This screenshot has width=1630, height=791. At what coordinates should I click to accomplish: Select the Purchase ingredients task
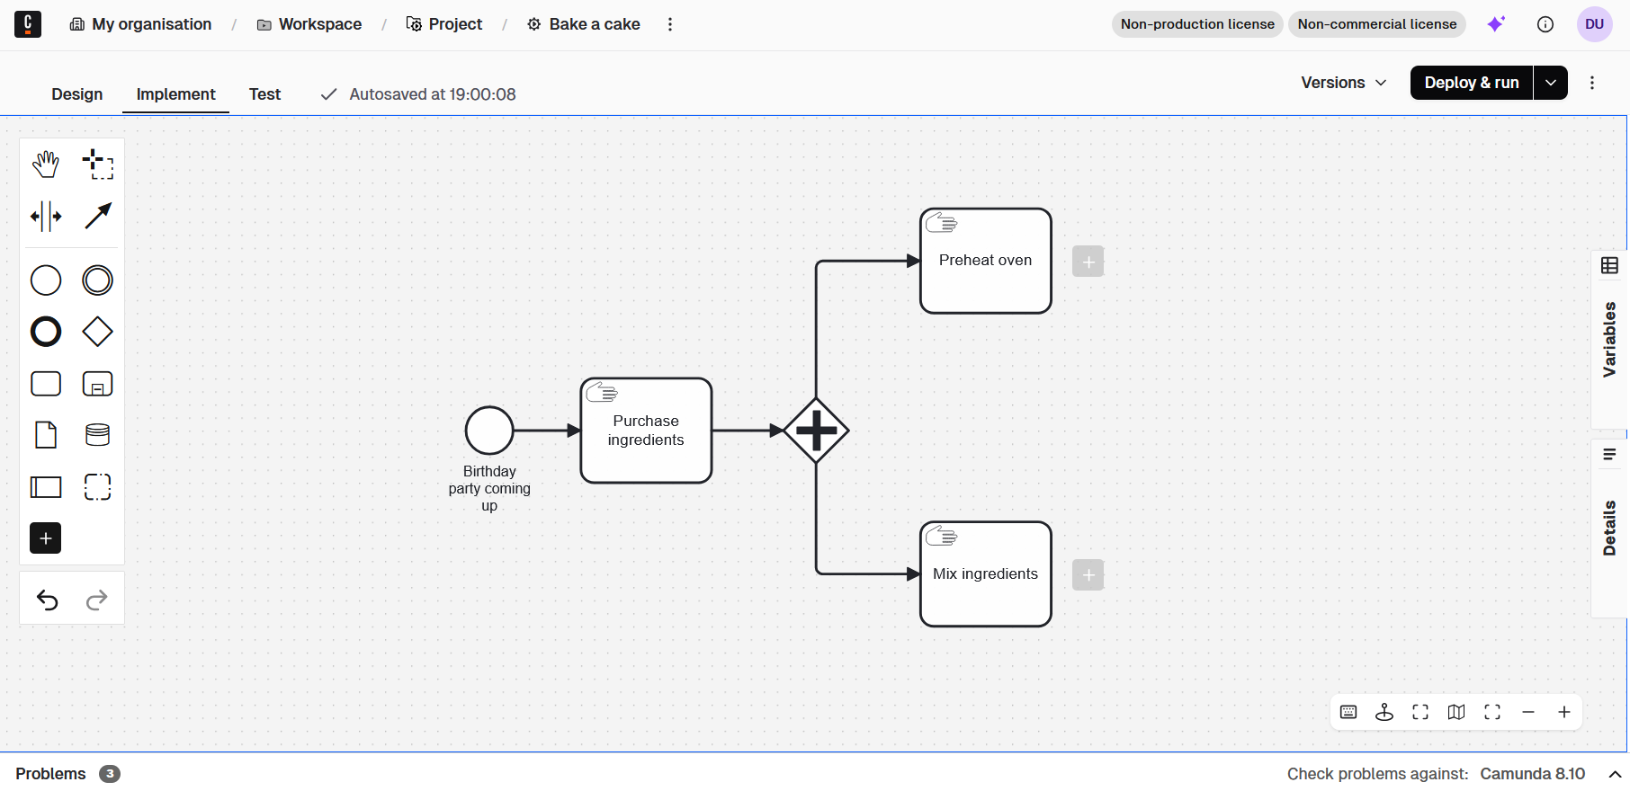[x=646, y=431]
